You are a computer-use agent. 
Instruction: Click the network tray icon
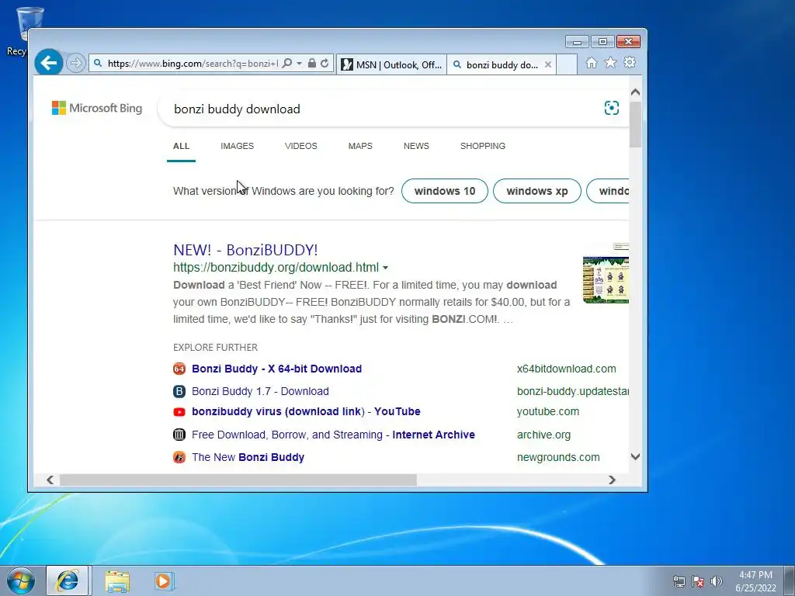coord(679,581)
